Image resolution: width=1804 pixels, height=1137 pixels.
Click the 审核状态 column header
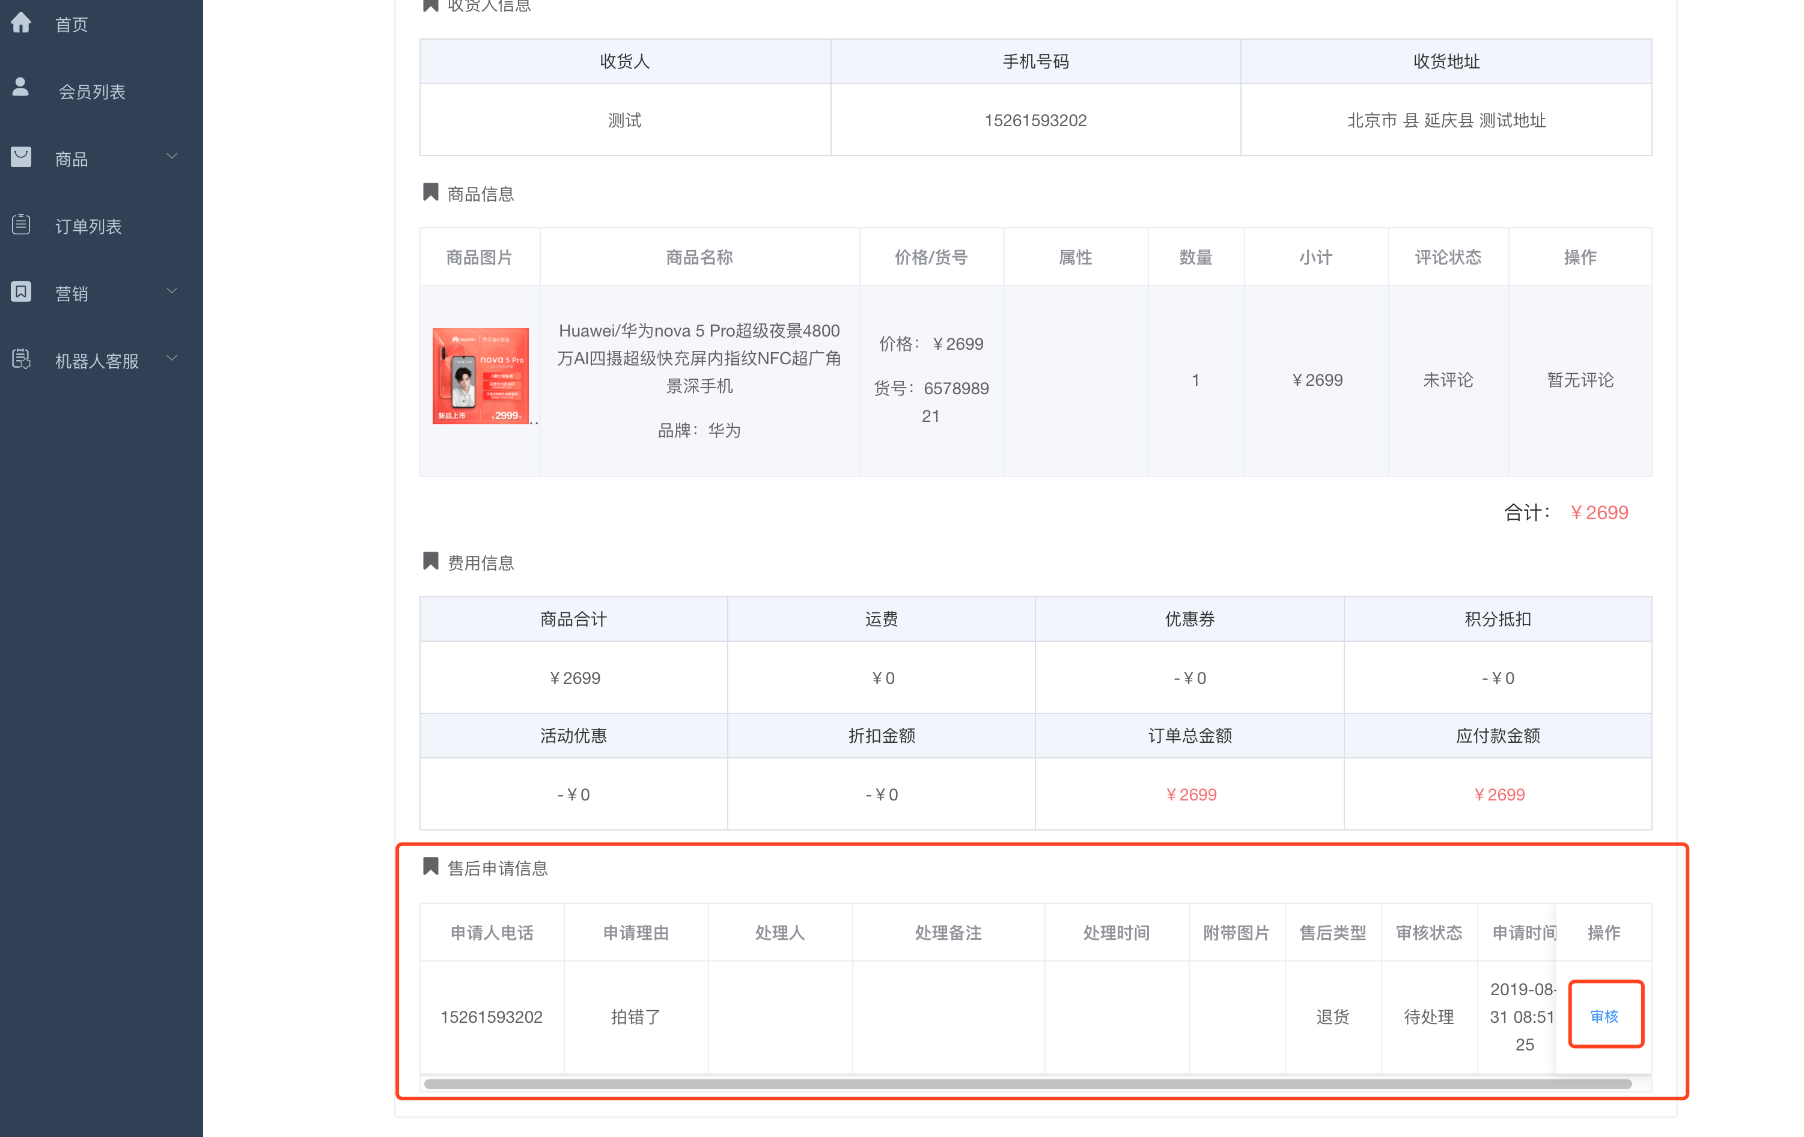coord(1428,933)
